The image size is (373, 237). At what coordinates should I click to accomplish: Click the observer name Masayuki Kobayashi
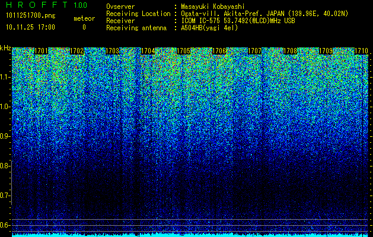click(x=213, y=7)
